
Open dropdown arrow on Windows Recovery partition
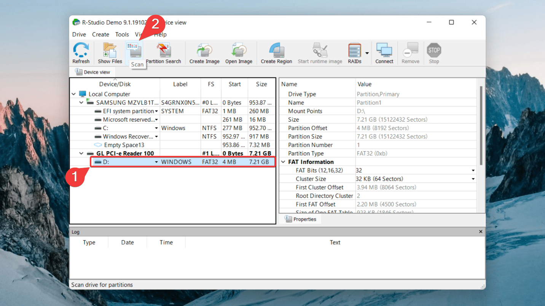pos(156,136)
